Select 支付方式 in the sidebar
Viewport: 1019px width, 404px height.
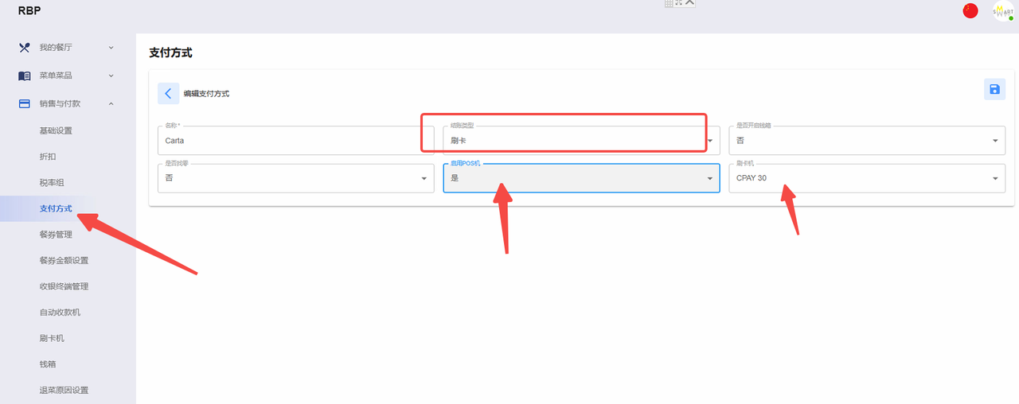56,208
